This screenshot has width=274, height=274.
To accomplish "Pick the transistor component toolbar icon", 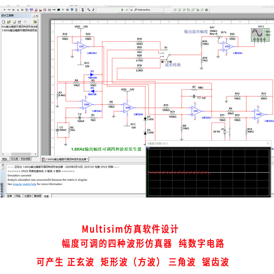I will 18,10.
